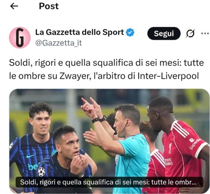Click the Post header title
The height and width of the screenshot is (194, 210).
(49, 6)
